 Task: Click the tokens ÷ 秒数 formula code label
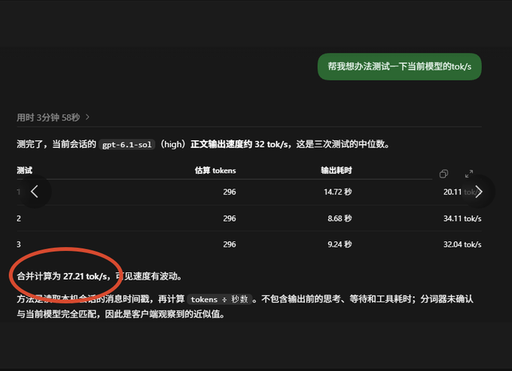pos(219,299)
